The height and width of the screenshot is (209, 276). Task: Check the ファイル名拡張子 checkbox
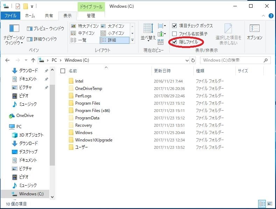(x=174, y=34)
